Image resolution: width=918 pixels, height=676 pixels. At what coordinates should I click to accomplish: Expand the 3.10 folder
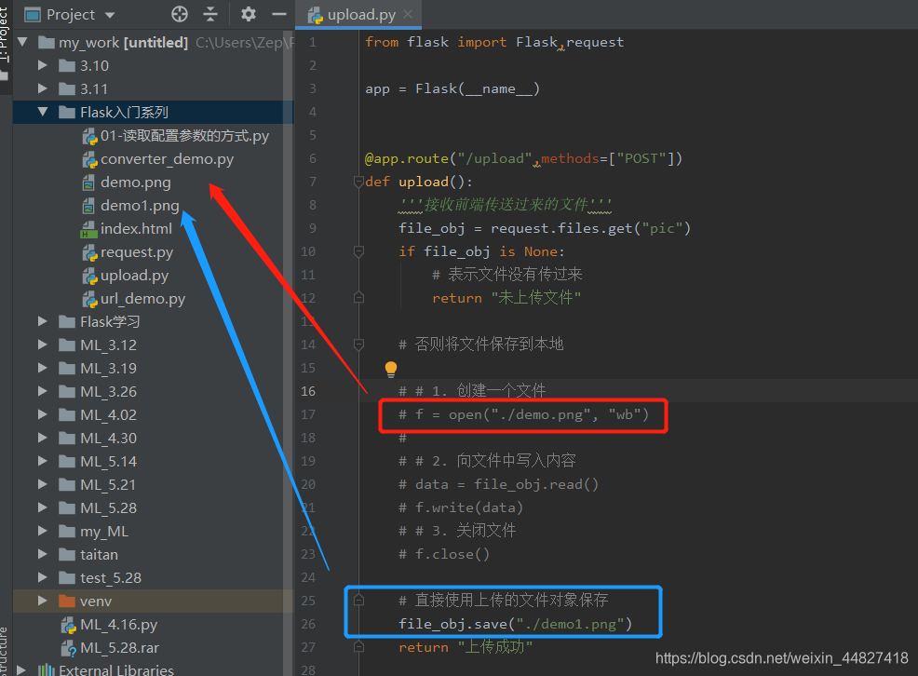click(42, 65)
